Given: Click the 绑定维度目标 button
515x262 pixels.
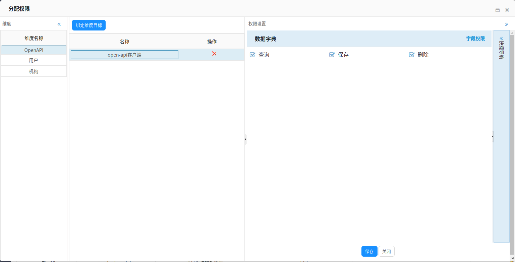Looking at the screenshot, I should (x=89, y=25).
